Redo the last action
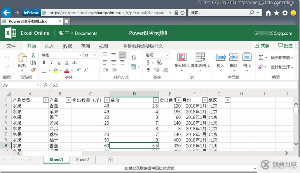The height and width of the screenshot is (173, 300). (7, 67)
